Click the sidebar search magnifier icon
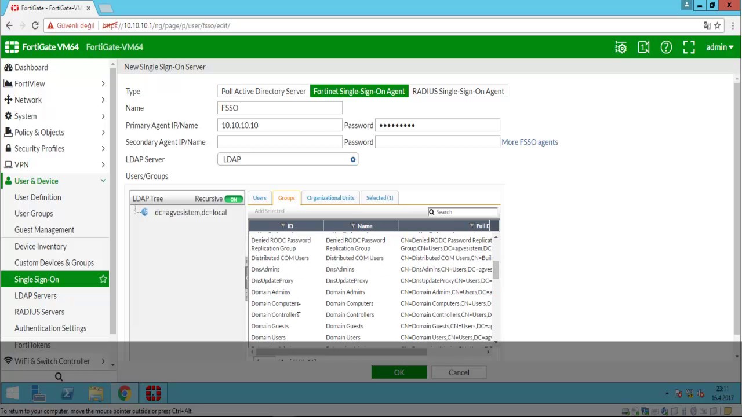 (x=59, y=376)
